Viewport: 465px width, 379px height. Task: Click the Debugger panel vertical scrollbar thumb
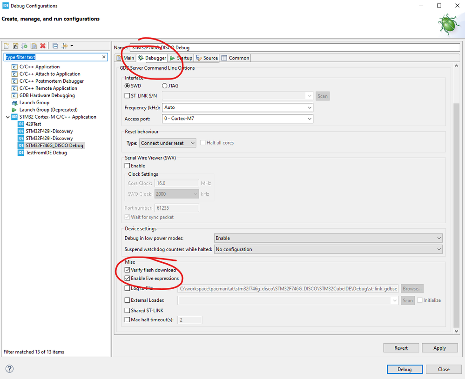click(457, 215)
